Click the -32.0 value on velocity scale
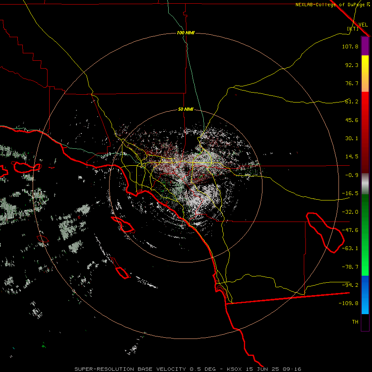This screenshot has width=372, height=372. 350,212
